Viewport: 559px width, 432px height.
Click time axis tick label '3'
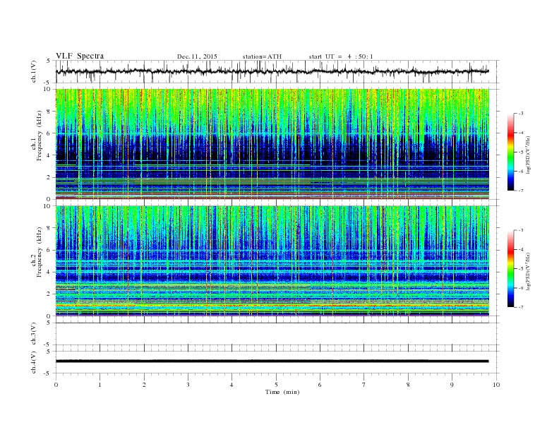pos(188,385)
